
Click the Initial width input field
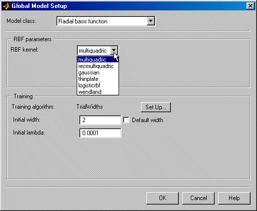coord(100,120)
